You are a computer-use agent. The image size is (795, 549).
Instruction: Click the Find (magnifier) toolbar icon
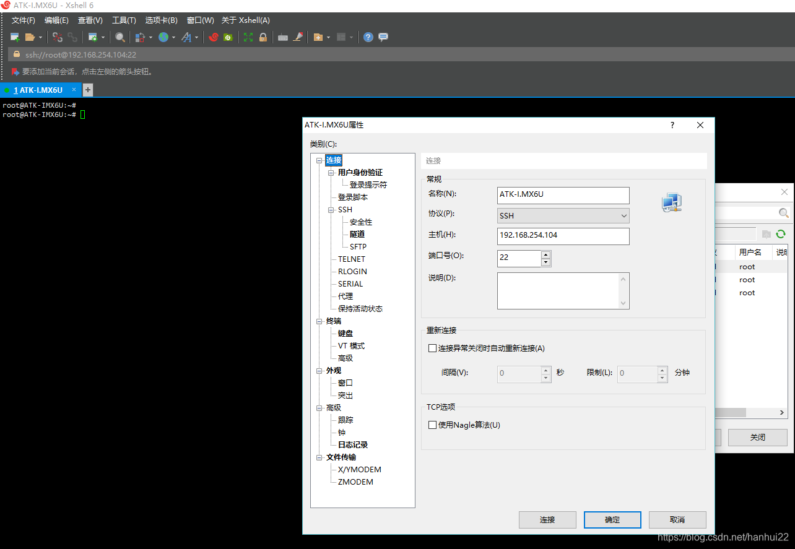(x=121, y=37)
